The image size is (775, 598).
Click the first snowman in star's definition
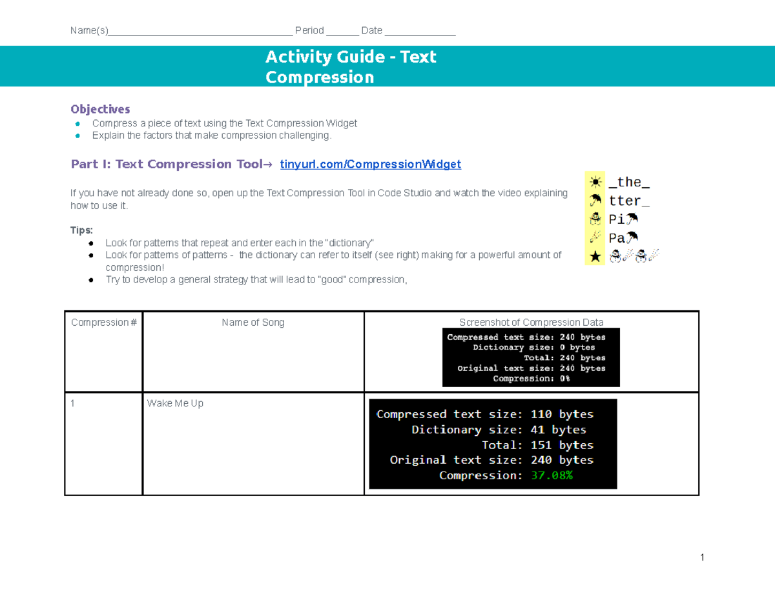coord(614,257)
